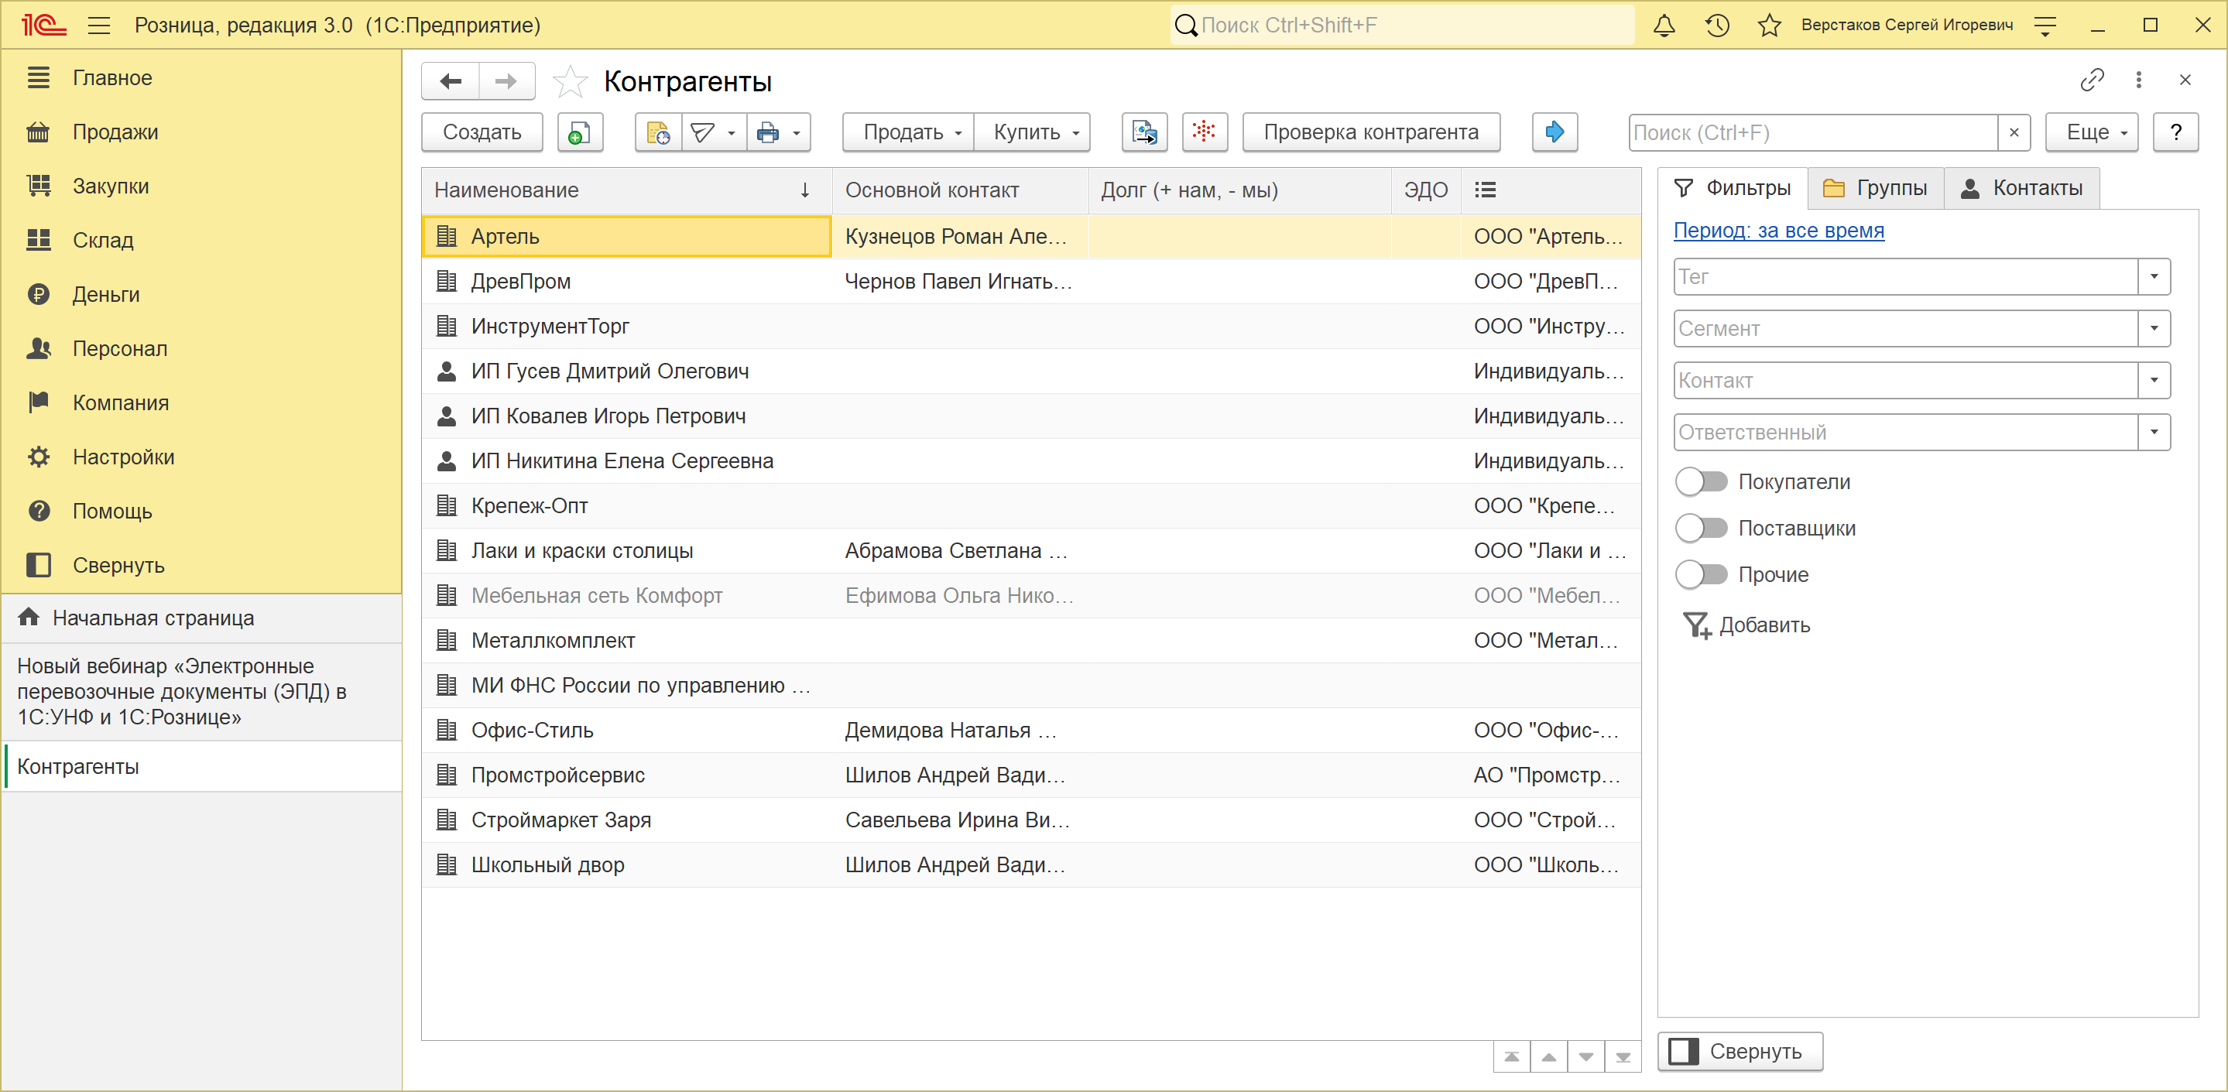
Task: Open notifications bell icon
Action: pos(1664,25)
